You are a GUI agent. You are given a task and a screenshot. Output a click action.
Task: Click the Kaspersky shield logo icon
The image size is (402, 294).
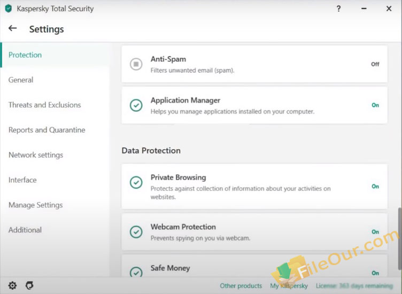[x=9, y=9]
